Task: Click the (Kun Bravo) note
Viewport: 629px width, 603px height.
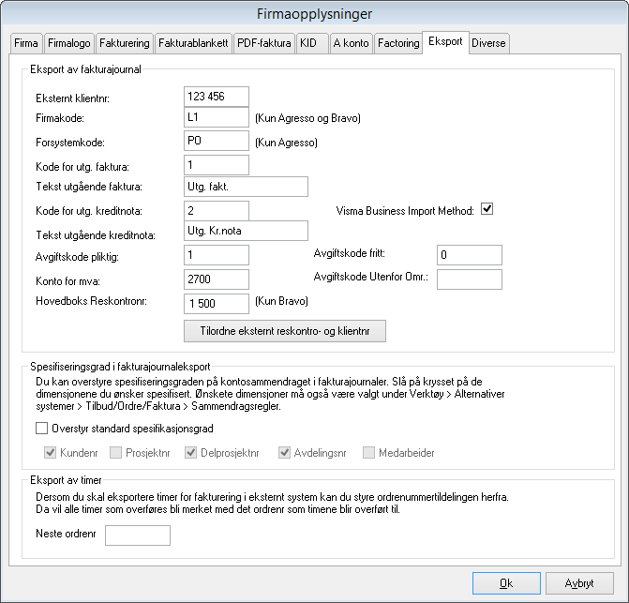Action: 281,301
